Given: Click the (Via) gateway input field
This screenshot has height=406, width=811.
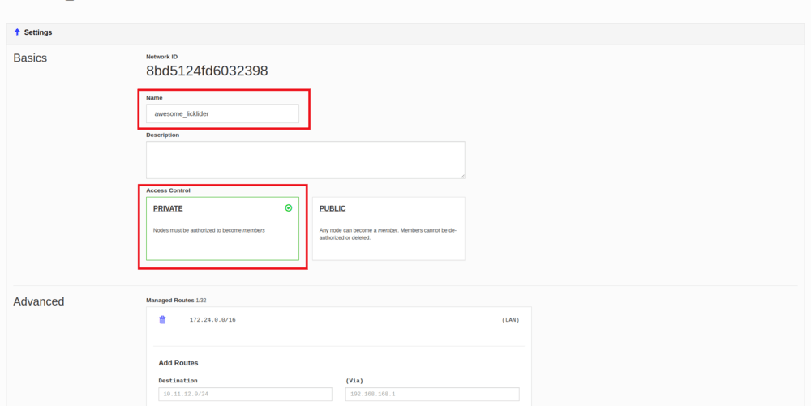Looking at the screenshot, I should tap(432, 395).
